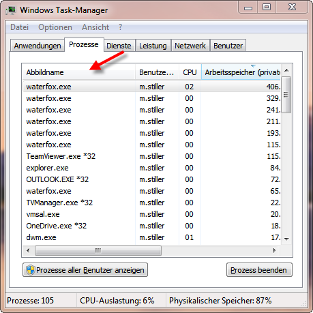Select the TeamViewer.exe *32 process
The height and width of the screenshot is (313, 313).
[x=151, y=156]
